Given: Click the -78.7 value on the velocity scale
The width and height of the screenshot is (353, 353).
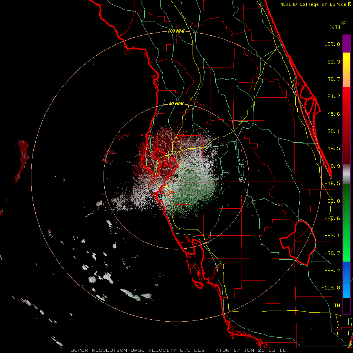Looking at the screenshot, I should point(332,253).
